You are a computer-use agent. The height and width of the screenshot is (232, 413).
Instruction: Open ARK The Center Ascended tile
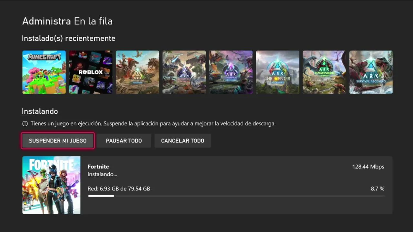277,72
